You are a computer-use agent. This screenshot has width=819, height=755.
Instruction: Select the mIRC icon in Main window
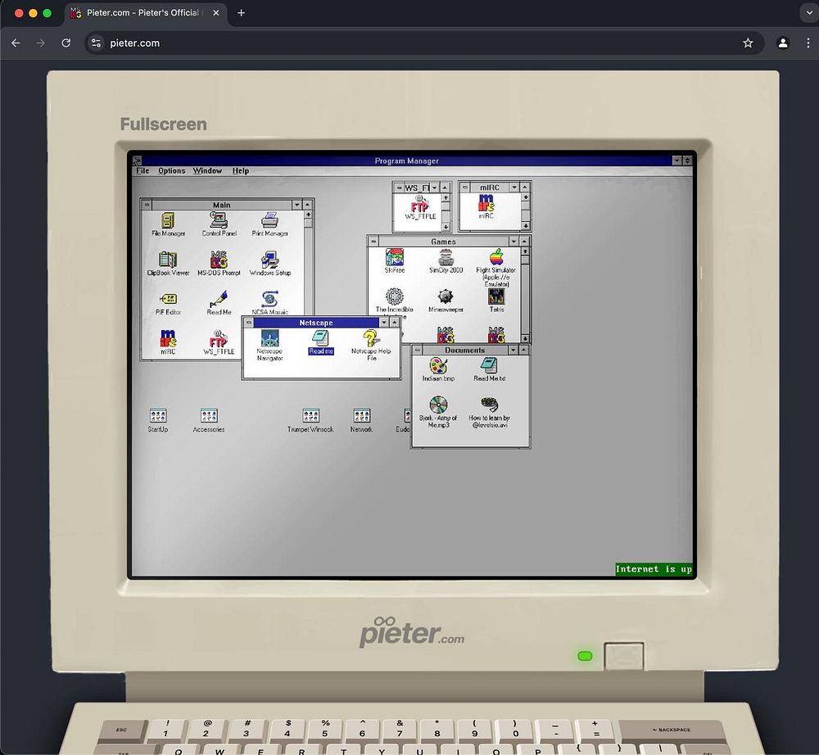pyautogui.click(x=168, y=342)
